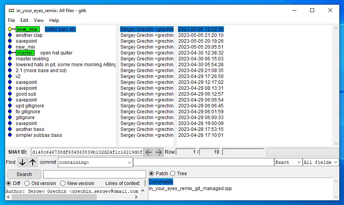Find previous commit with up arrow
Screen dimensions: 344x205
(32, 162)
